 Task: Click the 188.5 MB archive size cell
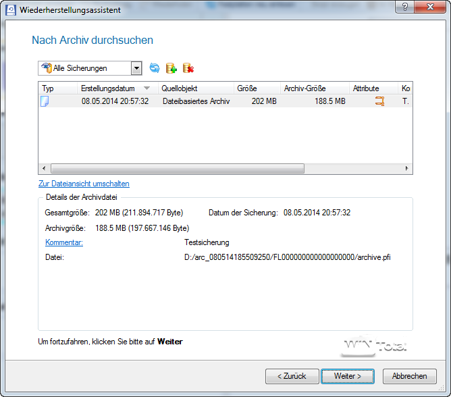330,101
